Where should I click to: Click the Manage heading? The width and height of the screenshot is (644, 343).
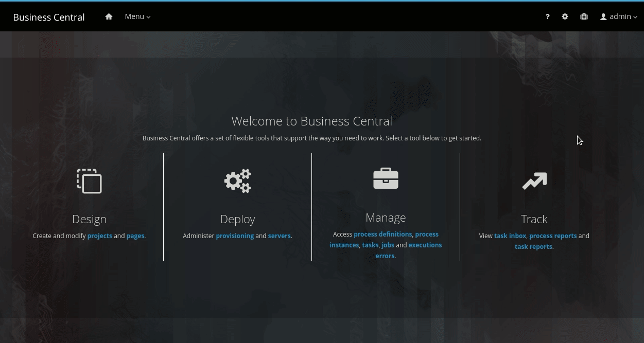pyautogui.click(x=386, y=218)
